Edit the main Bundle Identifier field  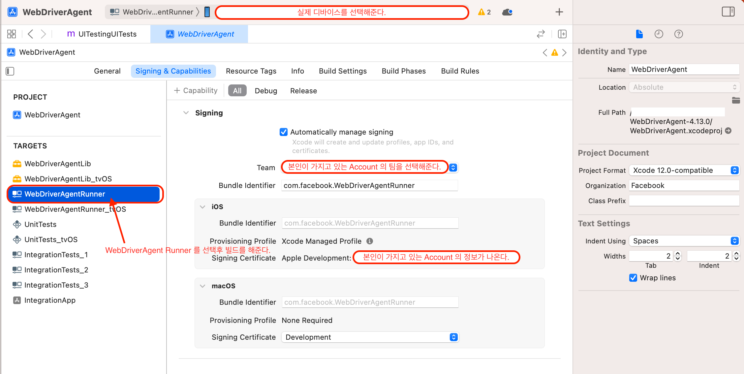point(369,185)
